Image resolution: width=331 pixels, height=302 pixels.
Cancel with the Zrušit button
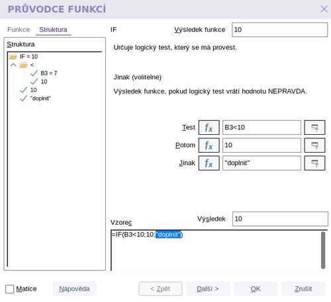303,289
